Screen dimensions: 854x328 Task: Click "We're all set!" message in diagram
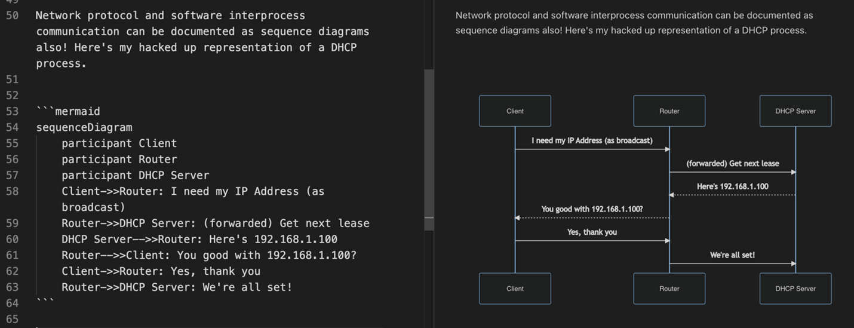pyautogui.click(x=732, y=255)
